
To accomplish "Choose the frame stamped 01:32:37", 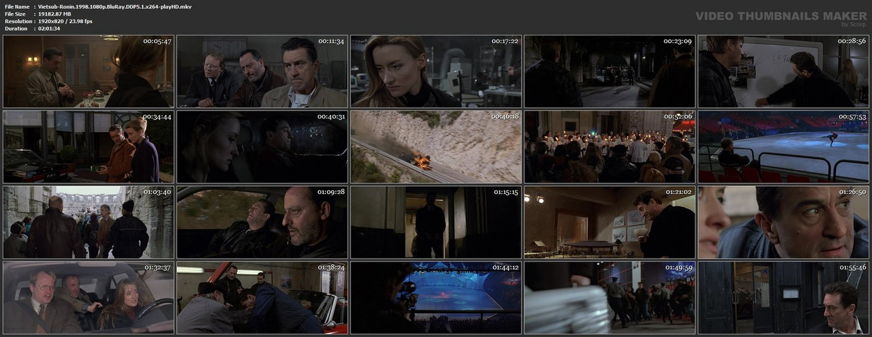I will [88, 298].
